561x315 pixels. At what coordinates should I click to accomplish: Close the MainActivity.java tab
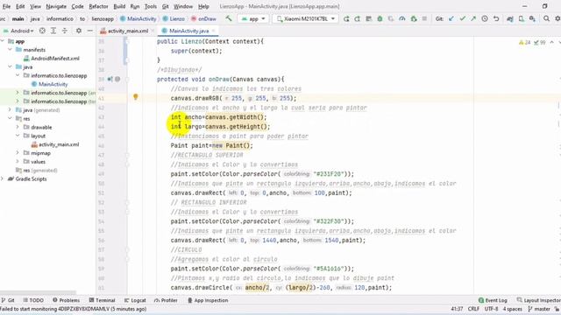click(x=214, y=31)
